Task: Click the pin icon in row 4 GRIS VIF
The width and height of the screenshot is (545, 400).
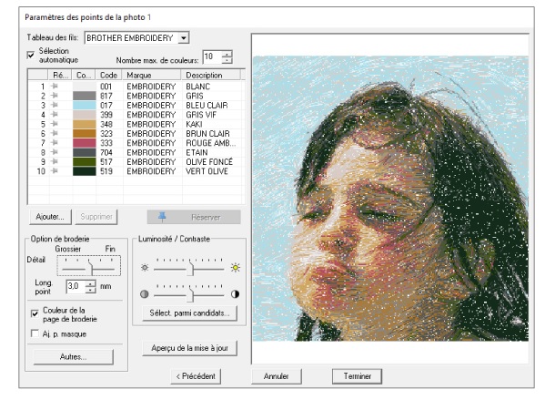Action: [55, 114]
